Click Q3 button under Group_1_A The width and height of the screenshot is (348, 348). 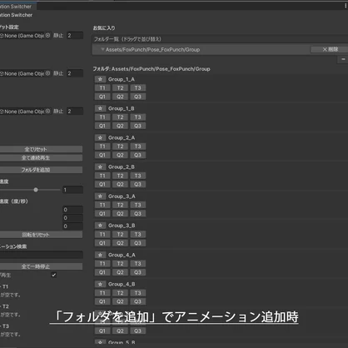coord(138,97)
